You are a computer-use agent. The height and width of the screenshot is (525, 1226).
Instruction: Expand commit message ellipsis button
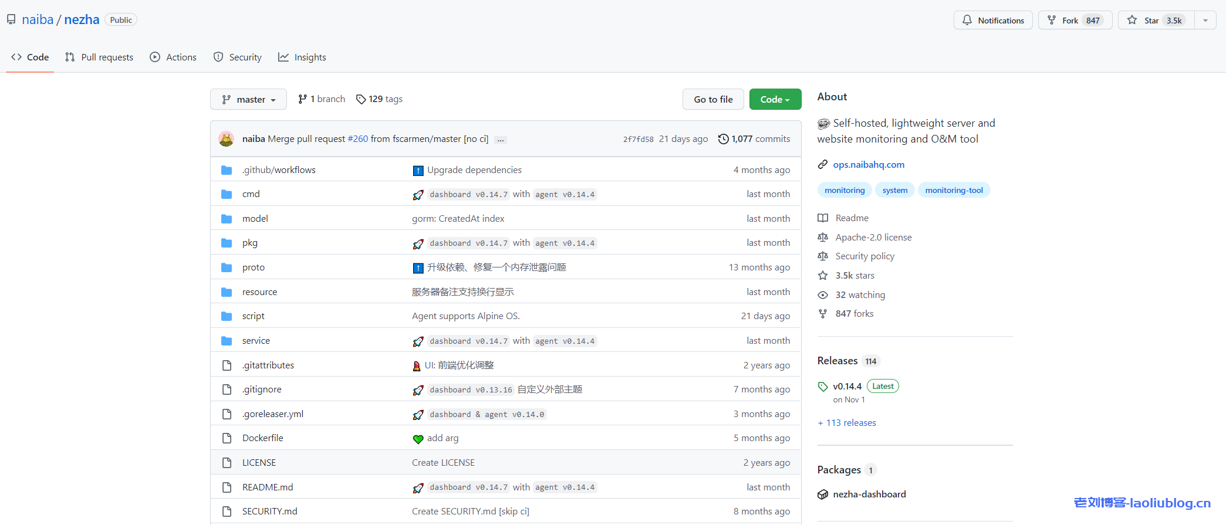pyautogui.click(x=501, y=140)
